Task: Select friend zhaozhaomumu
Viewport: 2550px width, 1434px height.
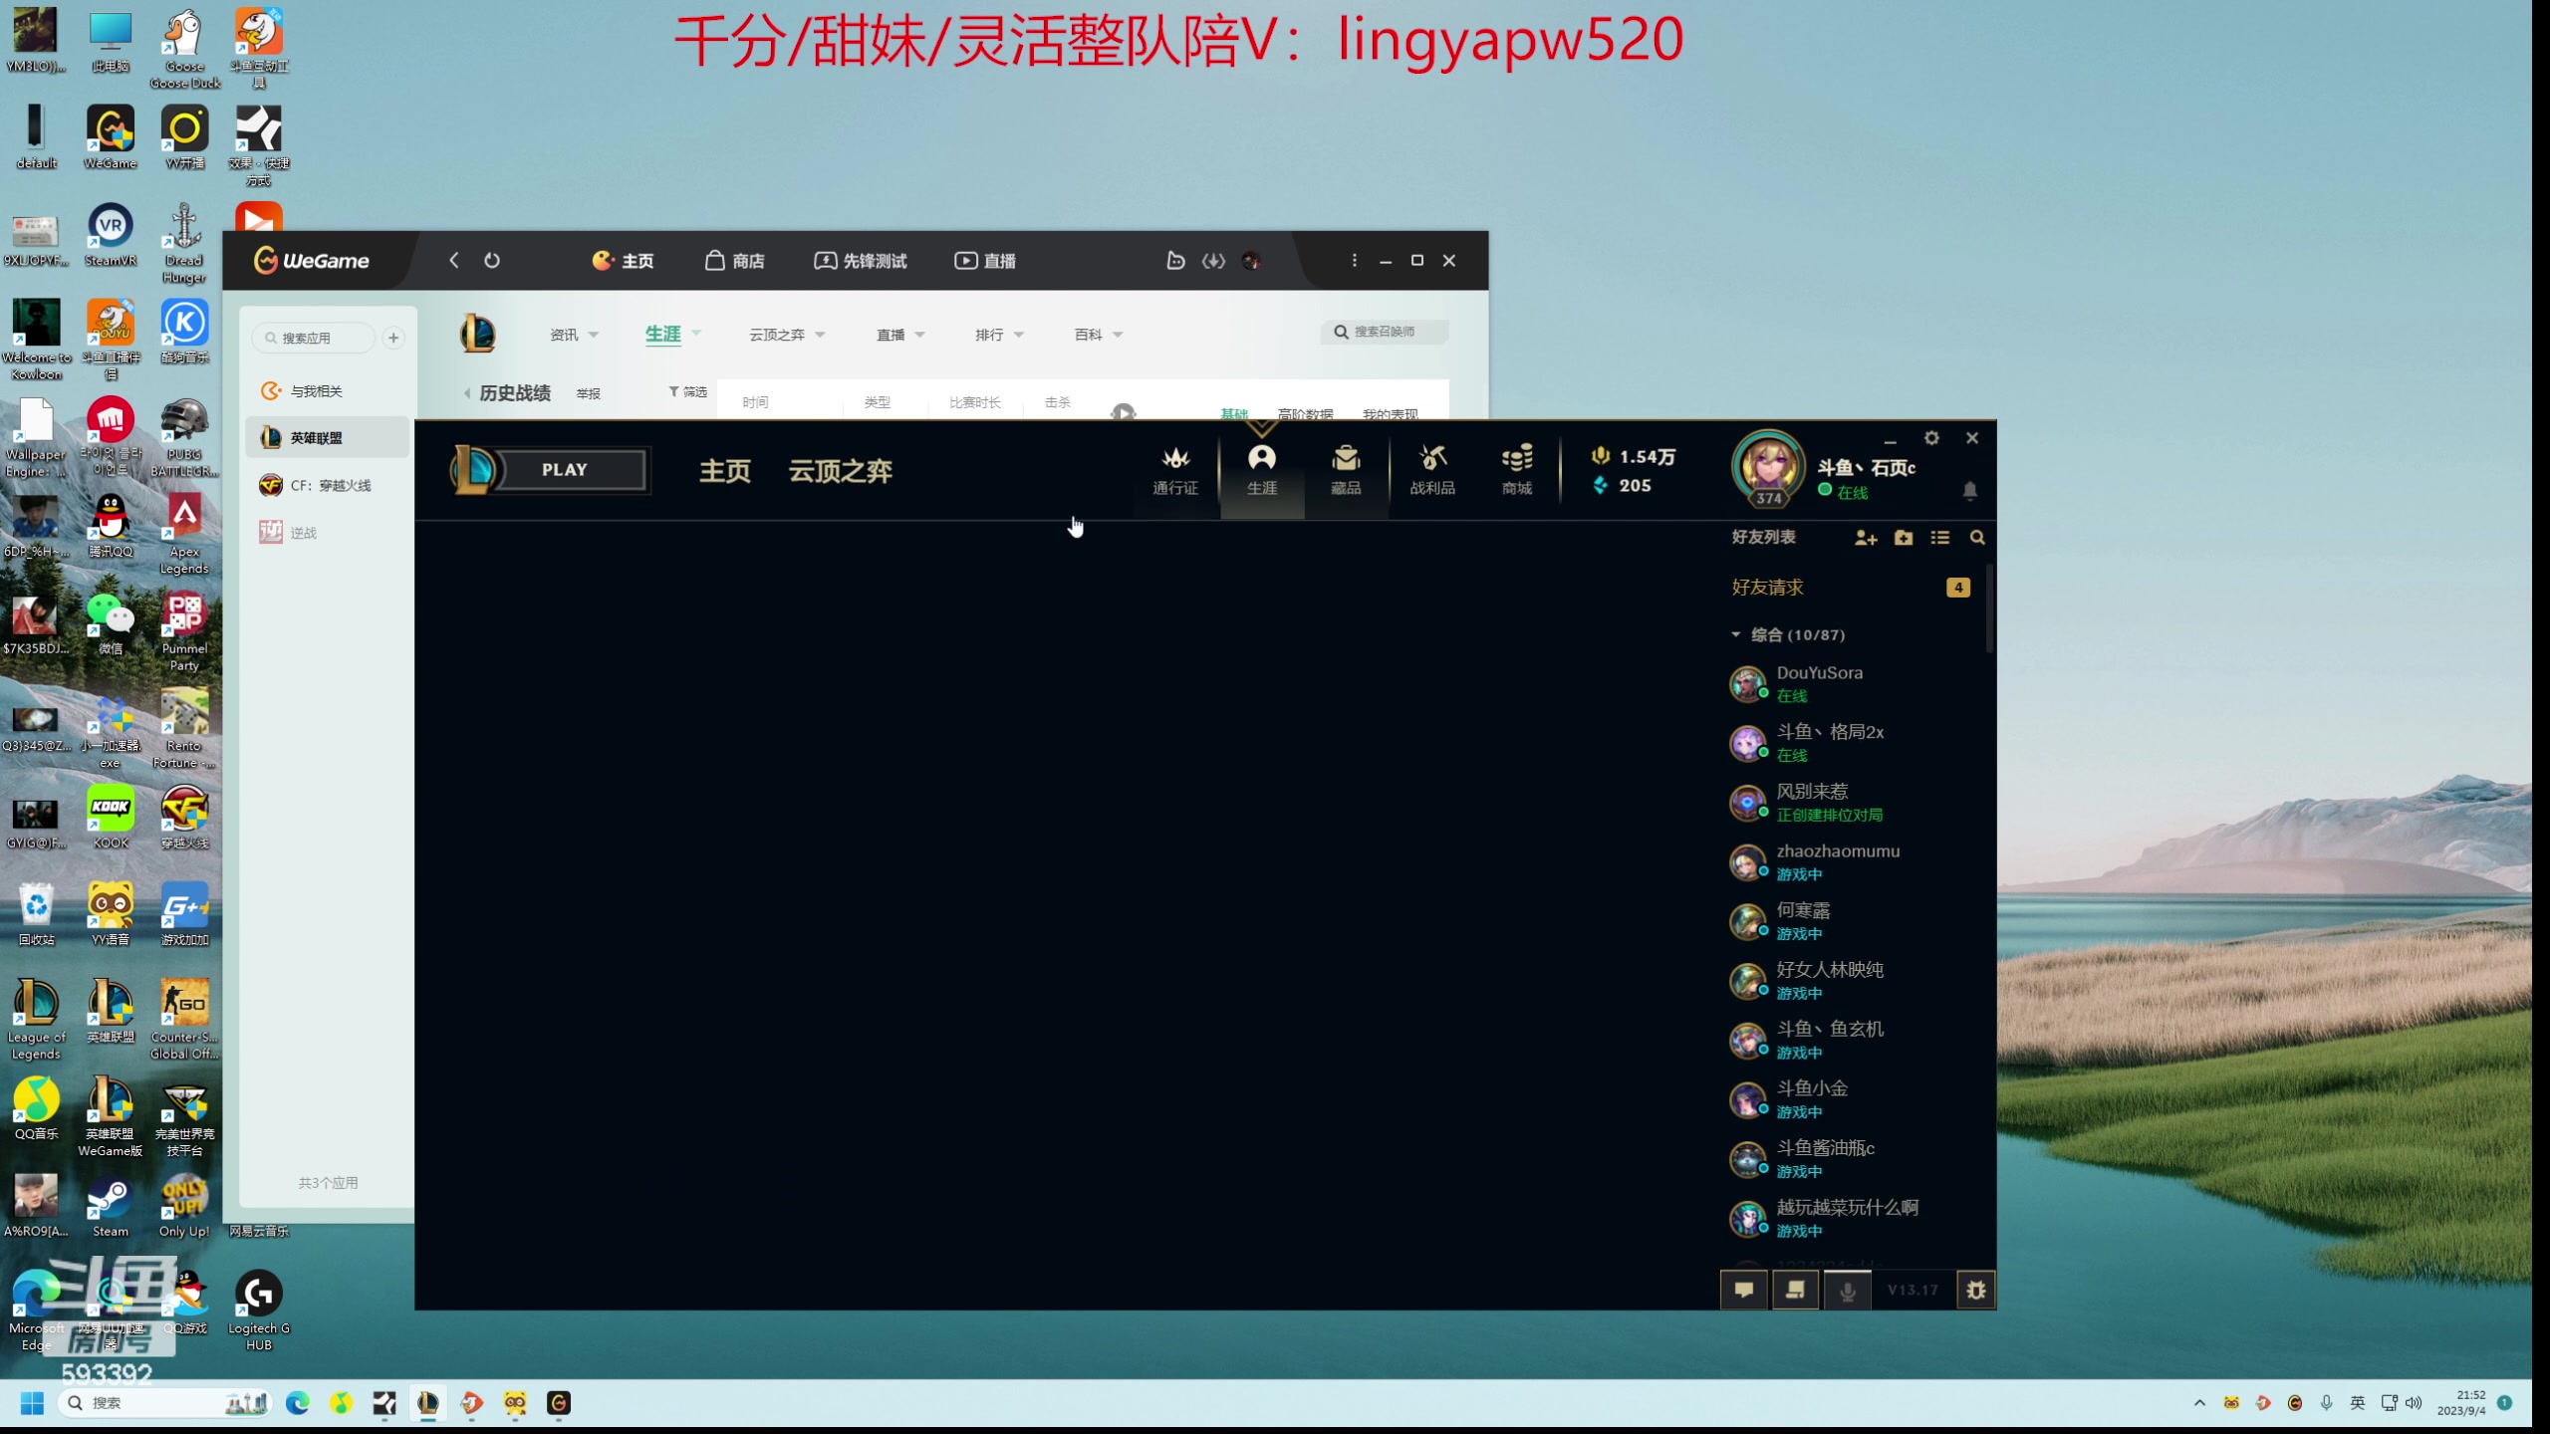Action: tap(1853, 861)
